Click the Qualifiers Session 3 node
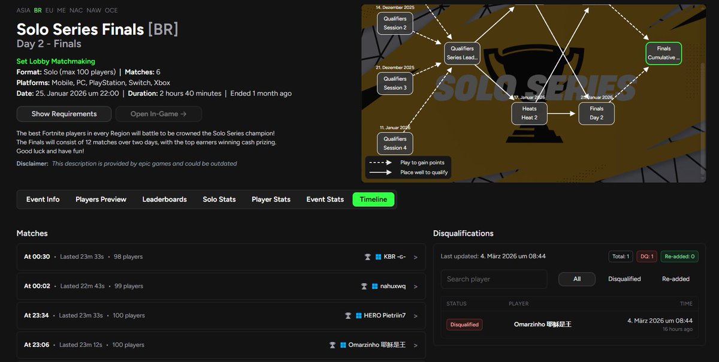719x362 pixels. 395,83
